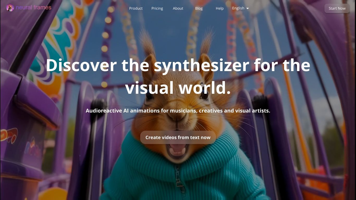Click the neural frames squirrel logo icon
The width and height of the screenshot is (356, 200).
coord(10,8)
